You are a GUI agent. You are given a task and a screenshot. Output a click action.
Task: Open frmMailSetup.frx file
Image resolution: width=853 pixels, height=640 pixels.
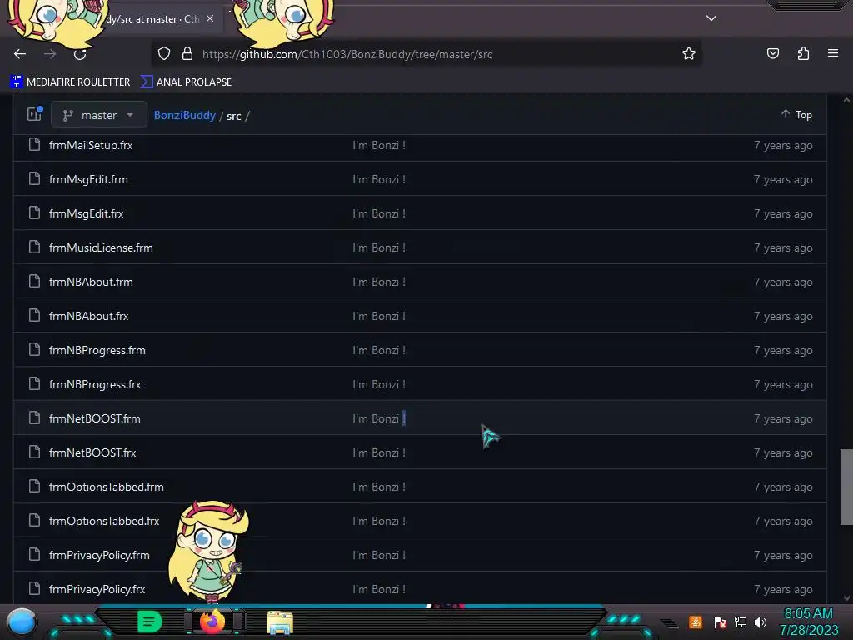click(x=91, y=145)
